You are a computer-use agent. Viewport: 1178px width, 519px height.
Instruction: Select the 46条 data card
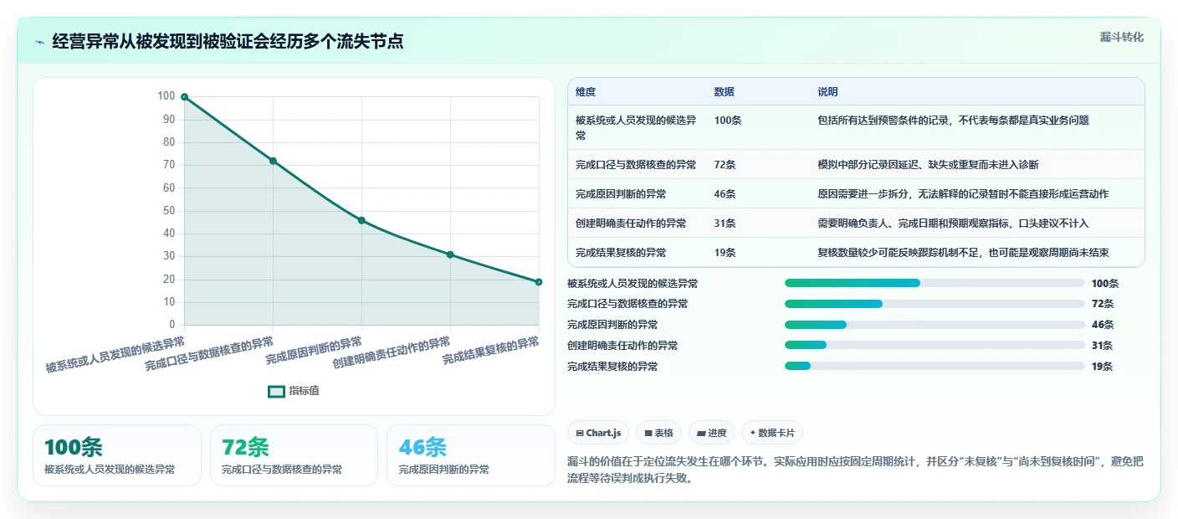pos(471,455)
